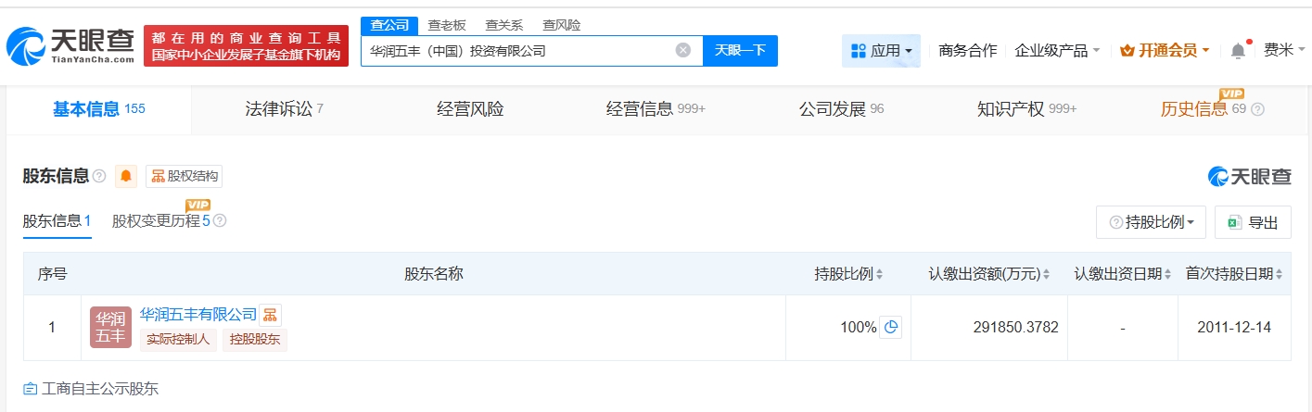1312x412 pixels.
Task: Open the pie chart icon beside 100%
Action: click(x=890, y=327)
